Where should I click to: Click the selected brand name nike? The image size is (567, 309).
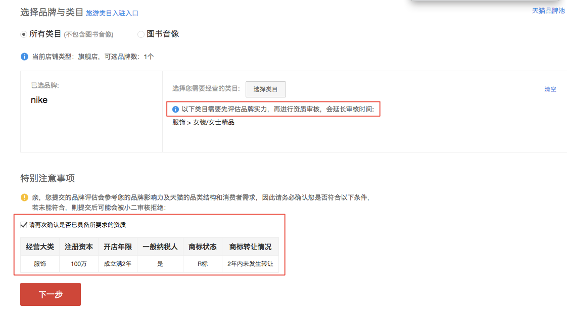click(39, 100)
